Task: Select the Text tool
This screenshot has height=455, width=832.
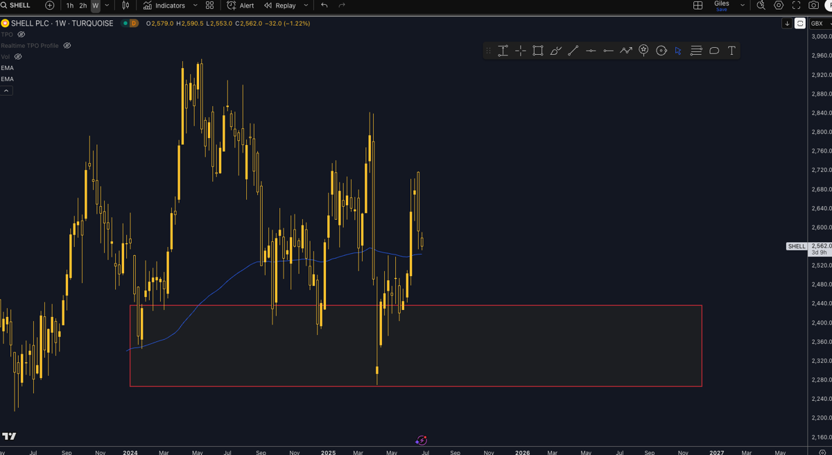Action: point(731,51)
